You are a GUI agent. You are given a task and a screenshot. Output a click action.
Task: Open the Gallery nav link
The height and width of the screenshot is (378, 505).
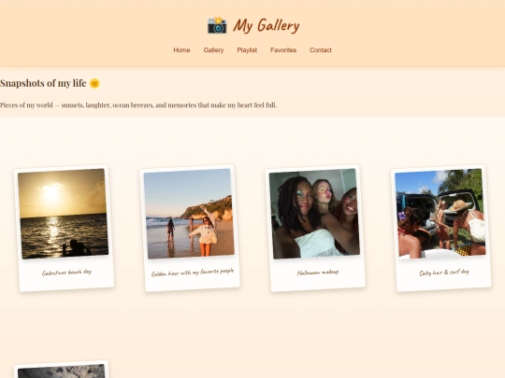point(213,50)
